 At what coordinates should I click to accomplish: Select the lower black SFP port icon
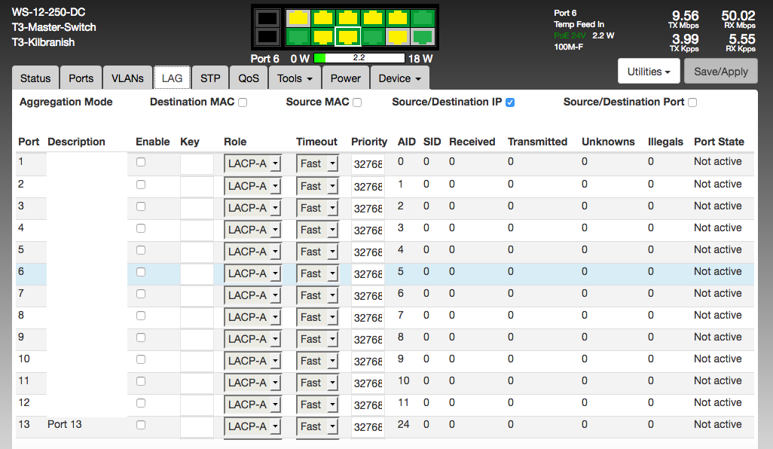(266, 36)
